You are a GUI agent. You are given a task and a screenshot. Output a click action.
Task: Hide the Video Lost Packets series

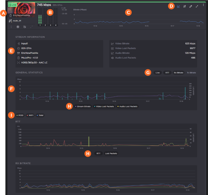click(104, 106)
